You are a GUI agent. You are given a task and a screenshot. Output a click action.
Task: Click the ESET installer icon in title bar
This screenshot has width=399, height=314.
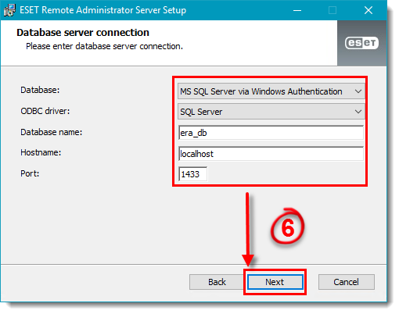(9, 10)
